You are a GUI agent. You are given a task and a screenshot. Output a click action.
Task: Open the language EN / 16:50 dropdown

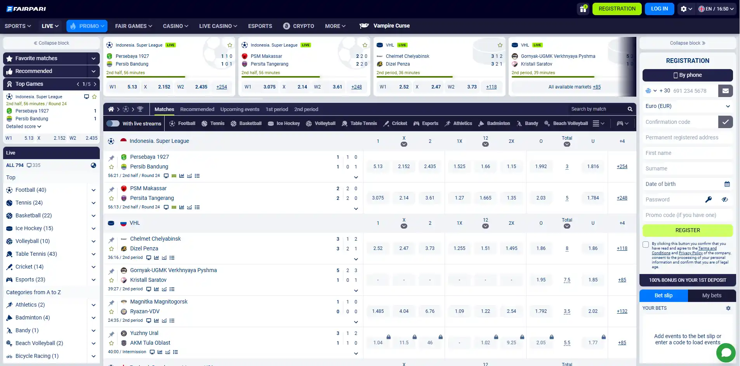point(716,9)
